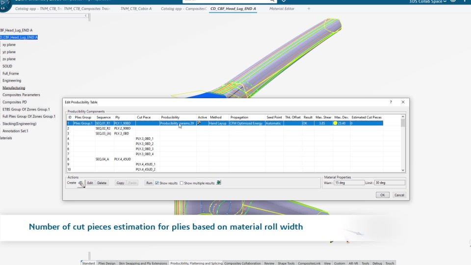Collapse the tree panel with arrow

coord(86,16)
